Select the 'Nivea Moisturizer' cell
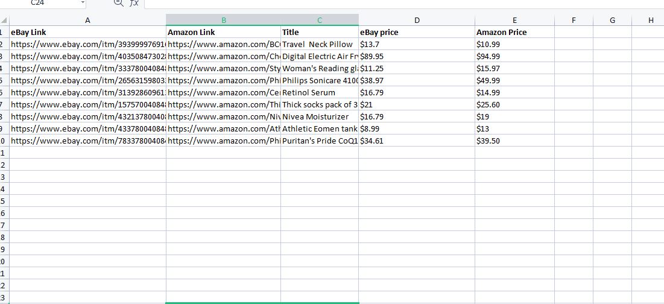 (320, 117)
